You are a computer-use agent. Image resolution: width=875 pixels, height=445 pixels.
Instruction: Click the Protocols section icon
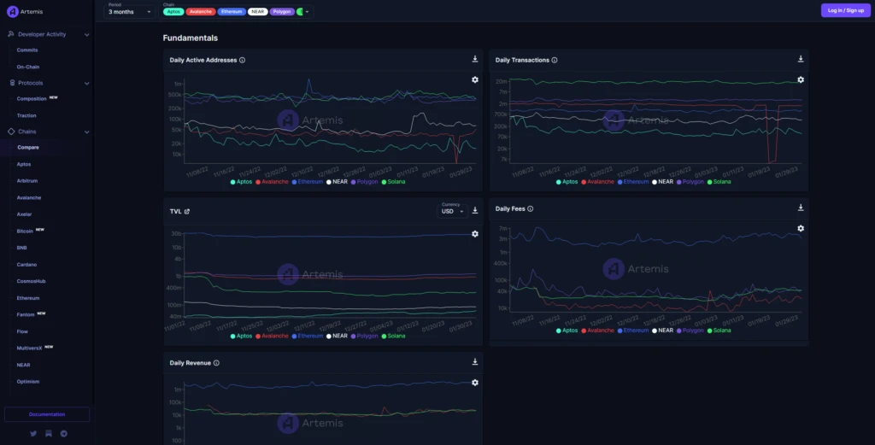12,83
